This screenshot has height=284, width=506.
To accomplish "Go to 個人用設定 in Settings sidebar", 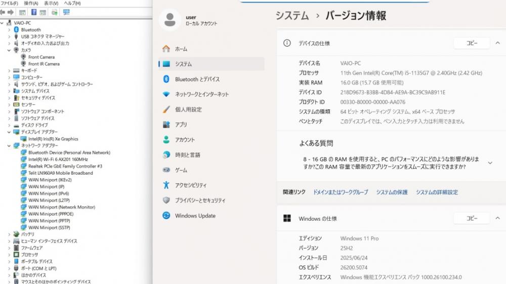I will coord(188,109).
